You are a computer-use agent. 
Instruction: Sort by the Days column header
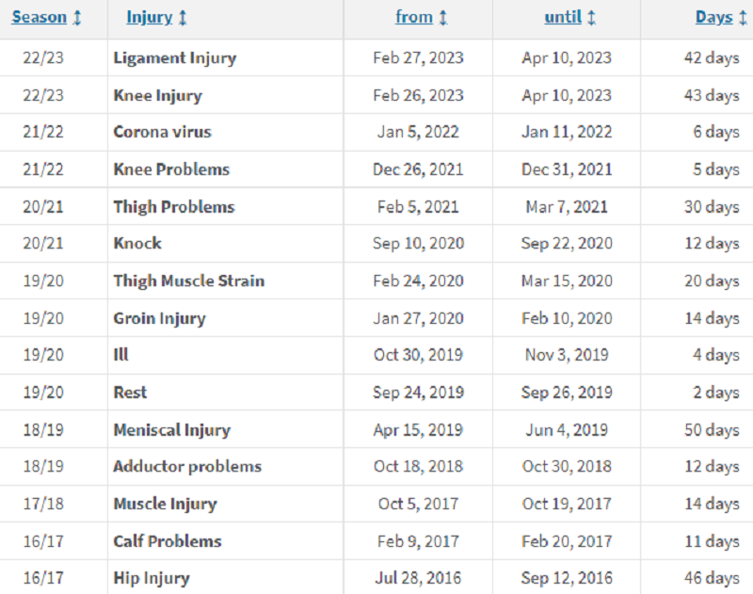pos(713,18)
